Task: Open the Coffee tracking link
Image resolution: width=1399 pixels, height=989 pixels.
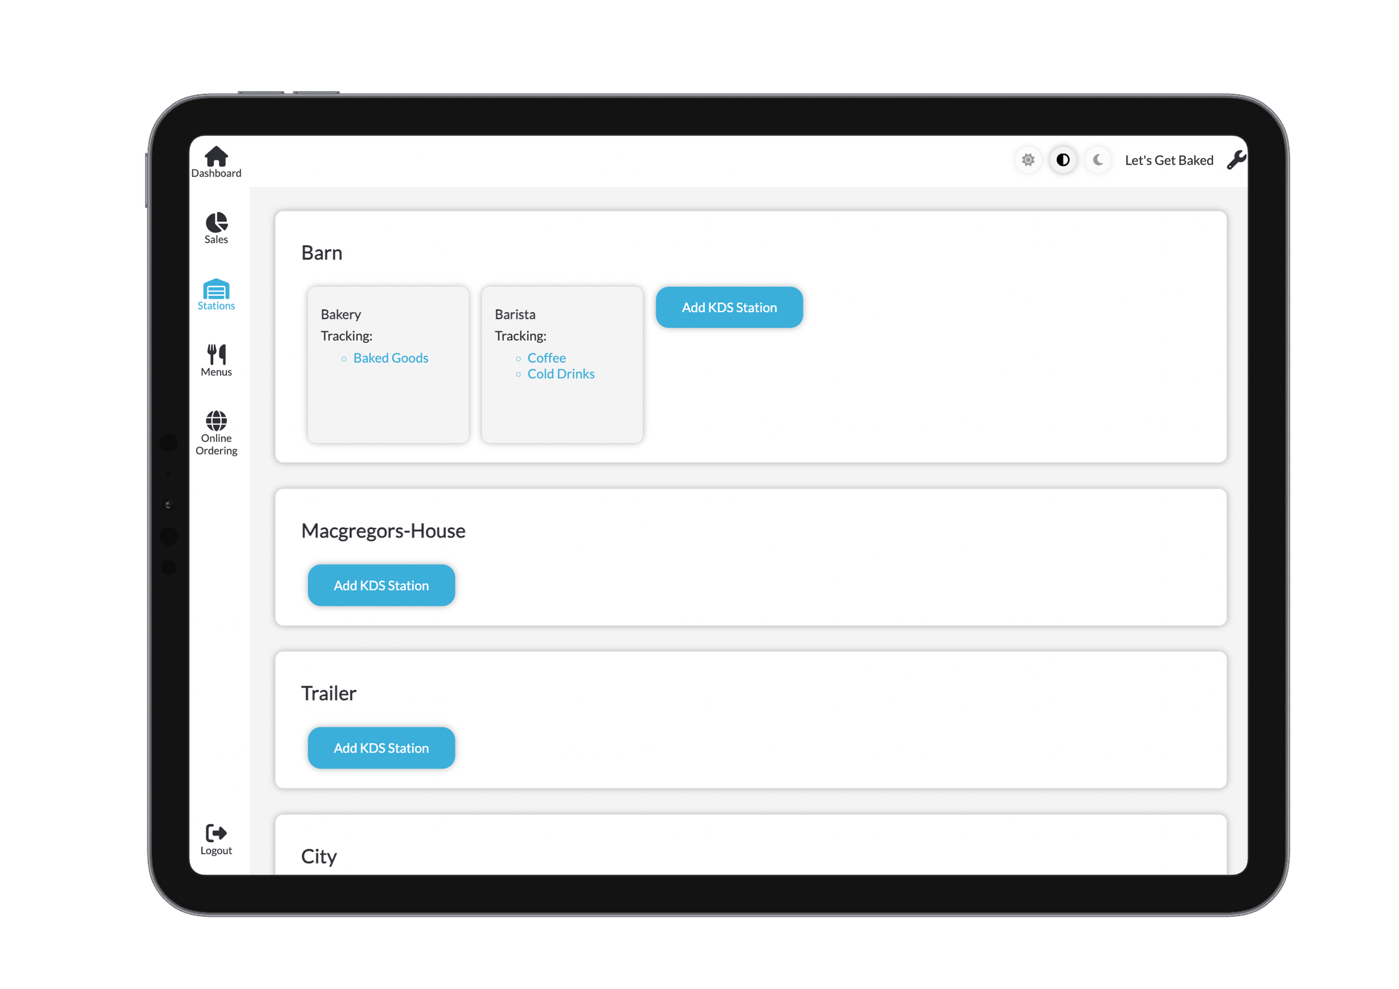Action: (x=546, y=358)
